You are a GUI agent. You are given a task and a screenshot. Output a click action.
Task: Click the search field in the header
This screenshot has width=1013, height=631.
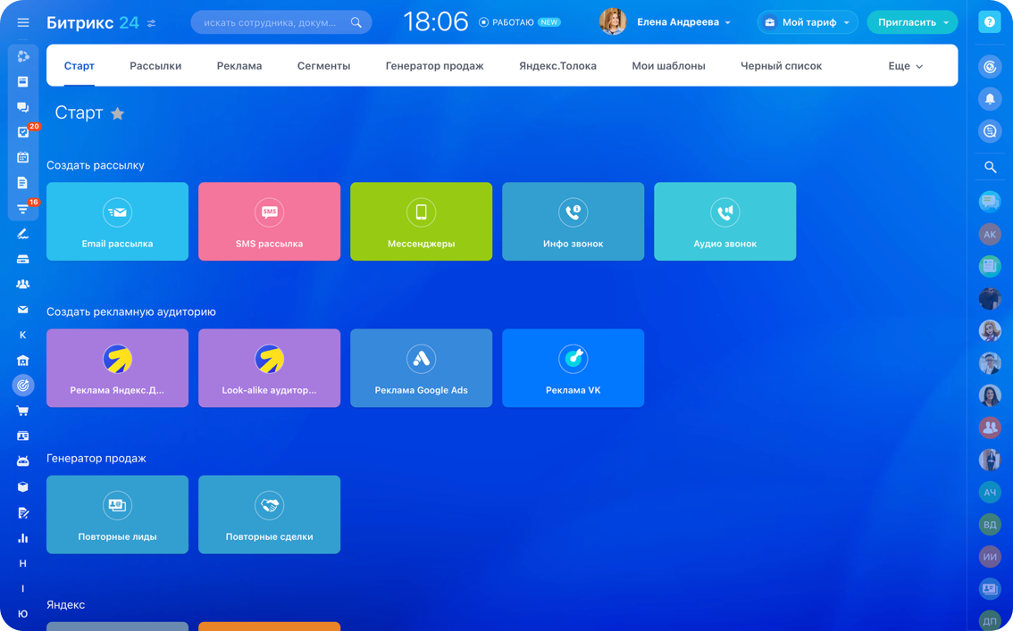click(x=281, y=22)
